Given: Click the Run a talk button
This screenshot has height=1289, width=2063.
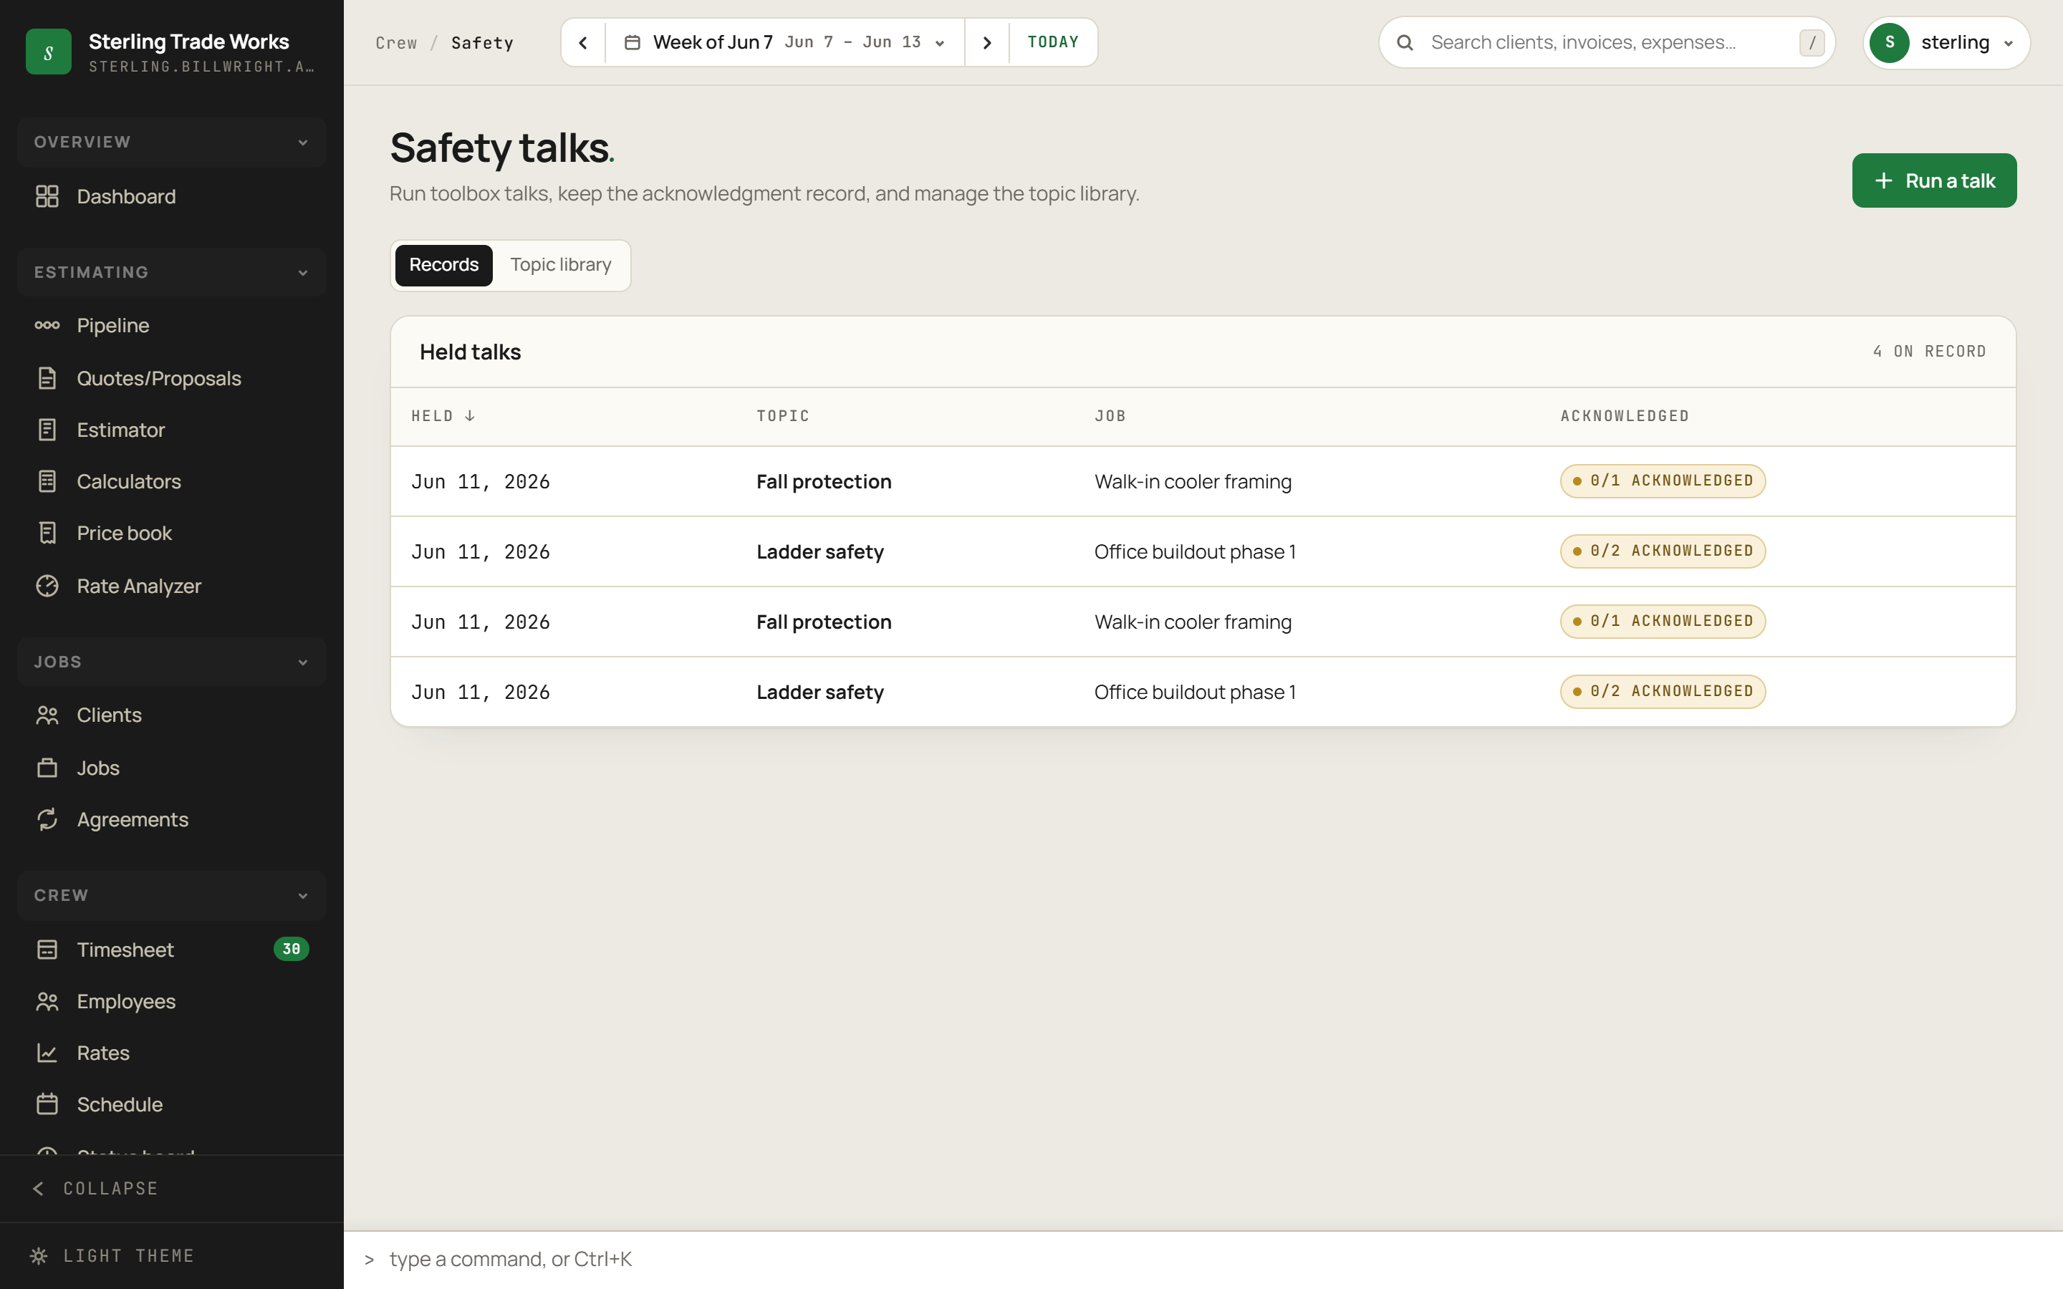Looking at the screenshot, I should 1934,180.
